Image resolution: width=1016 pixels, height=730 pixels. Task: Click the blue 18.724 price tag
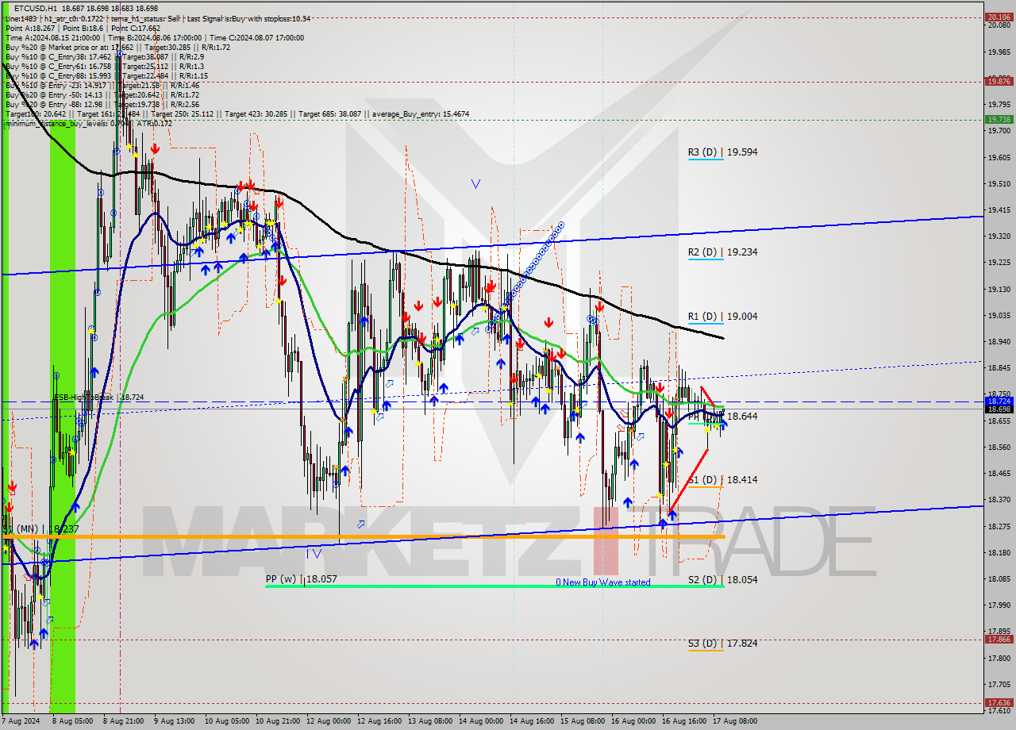(x=998, y=401)
